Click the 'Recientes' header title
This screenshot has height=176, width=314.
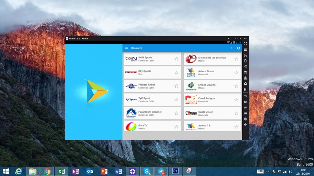(137, 48)
